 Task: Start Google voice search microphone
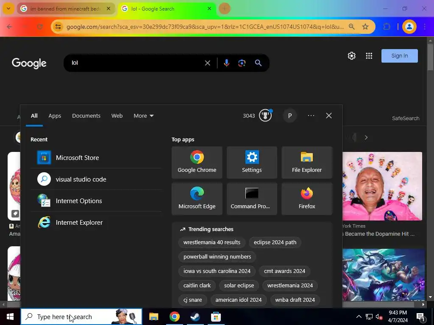[x=226, y=63]
